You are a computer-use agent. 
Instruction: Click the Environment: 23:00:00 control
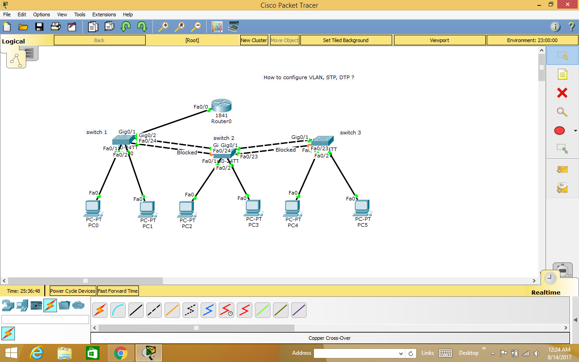tap(532, 40)
